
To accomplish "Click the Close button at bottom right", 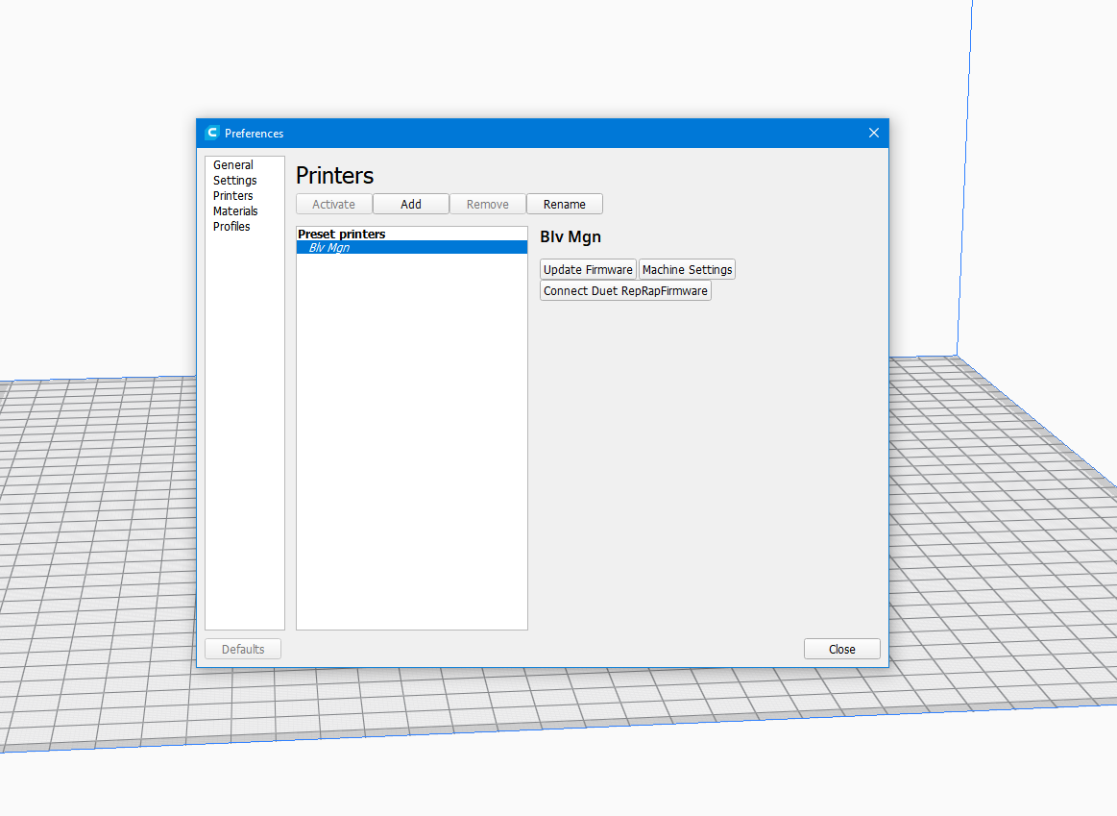I will pyautogui.click(x=841, y=650).
